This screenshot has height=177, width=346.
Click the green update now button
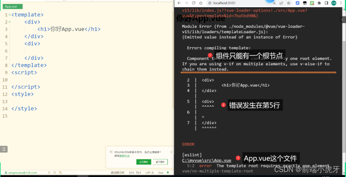tap(144, 162)
